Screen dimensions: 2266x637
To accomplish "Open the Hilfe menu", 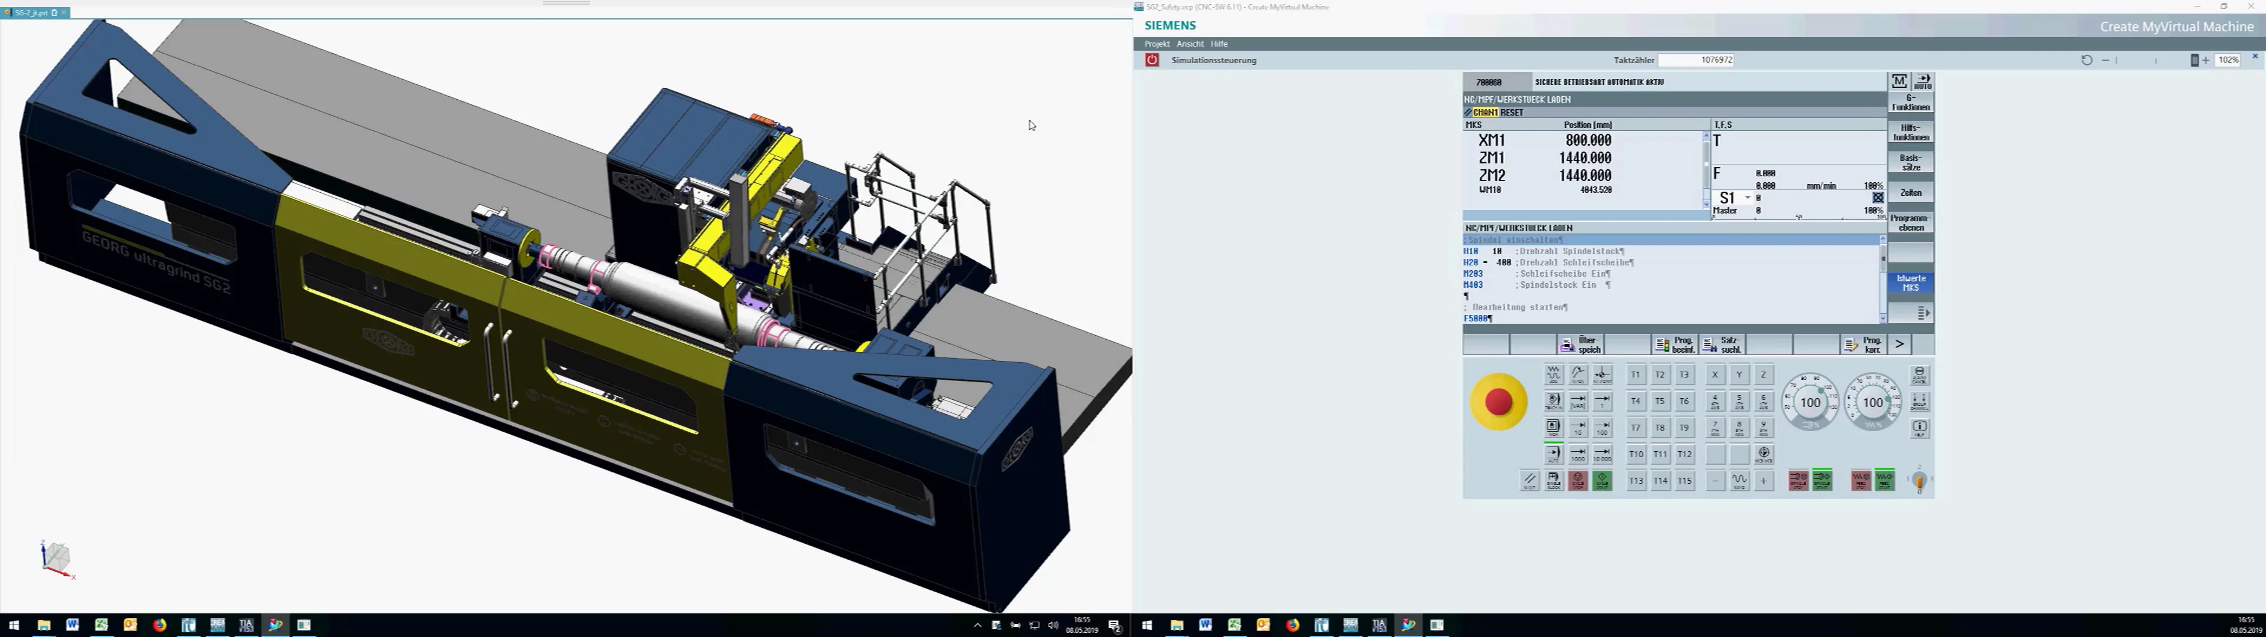I will [x=1219, y=44].
